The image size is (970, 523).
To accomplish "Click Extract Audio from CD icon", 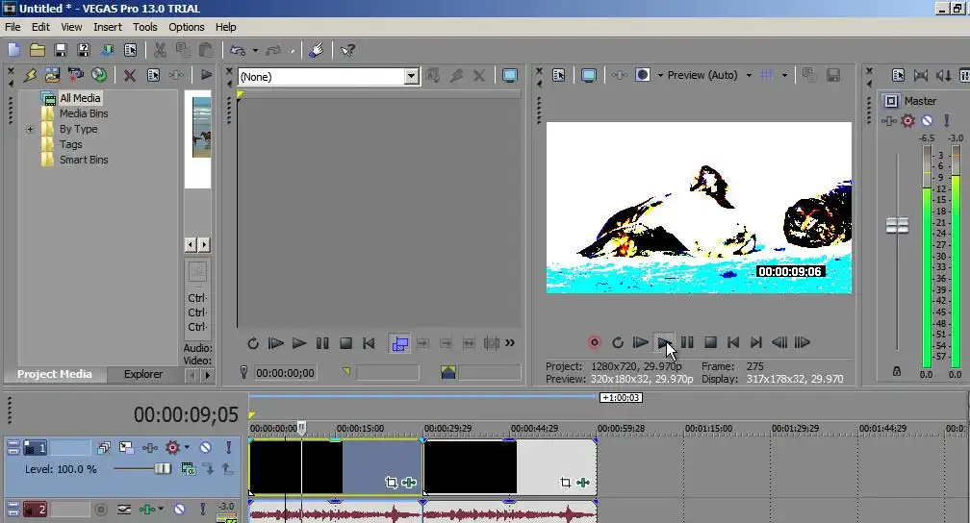I will point(99,75).
